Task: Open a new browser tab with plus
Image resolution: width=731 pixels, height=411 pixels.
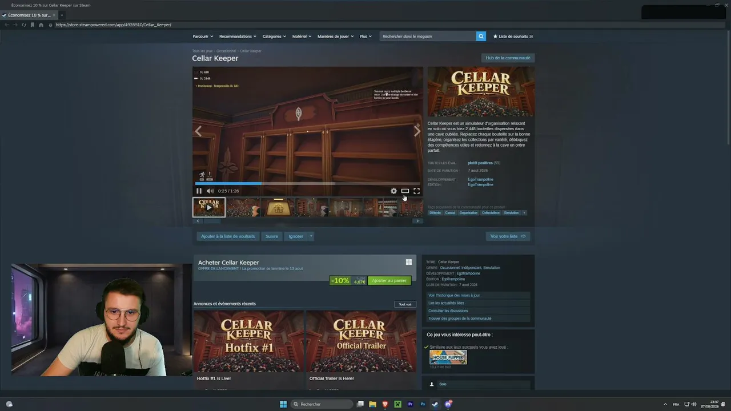Action: click(x=62, y=15)
